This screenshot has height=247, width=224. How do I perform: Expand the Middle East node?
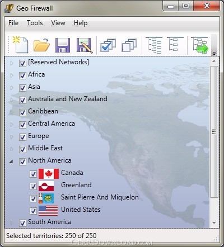tap(12, 149)
